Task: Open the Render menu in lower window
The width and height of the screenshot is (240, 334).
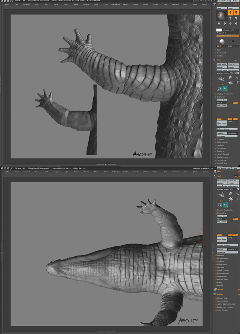Action: point(126,172)
